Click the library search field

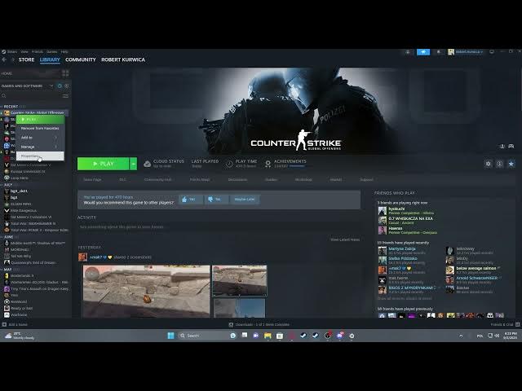(32, 96)
